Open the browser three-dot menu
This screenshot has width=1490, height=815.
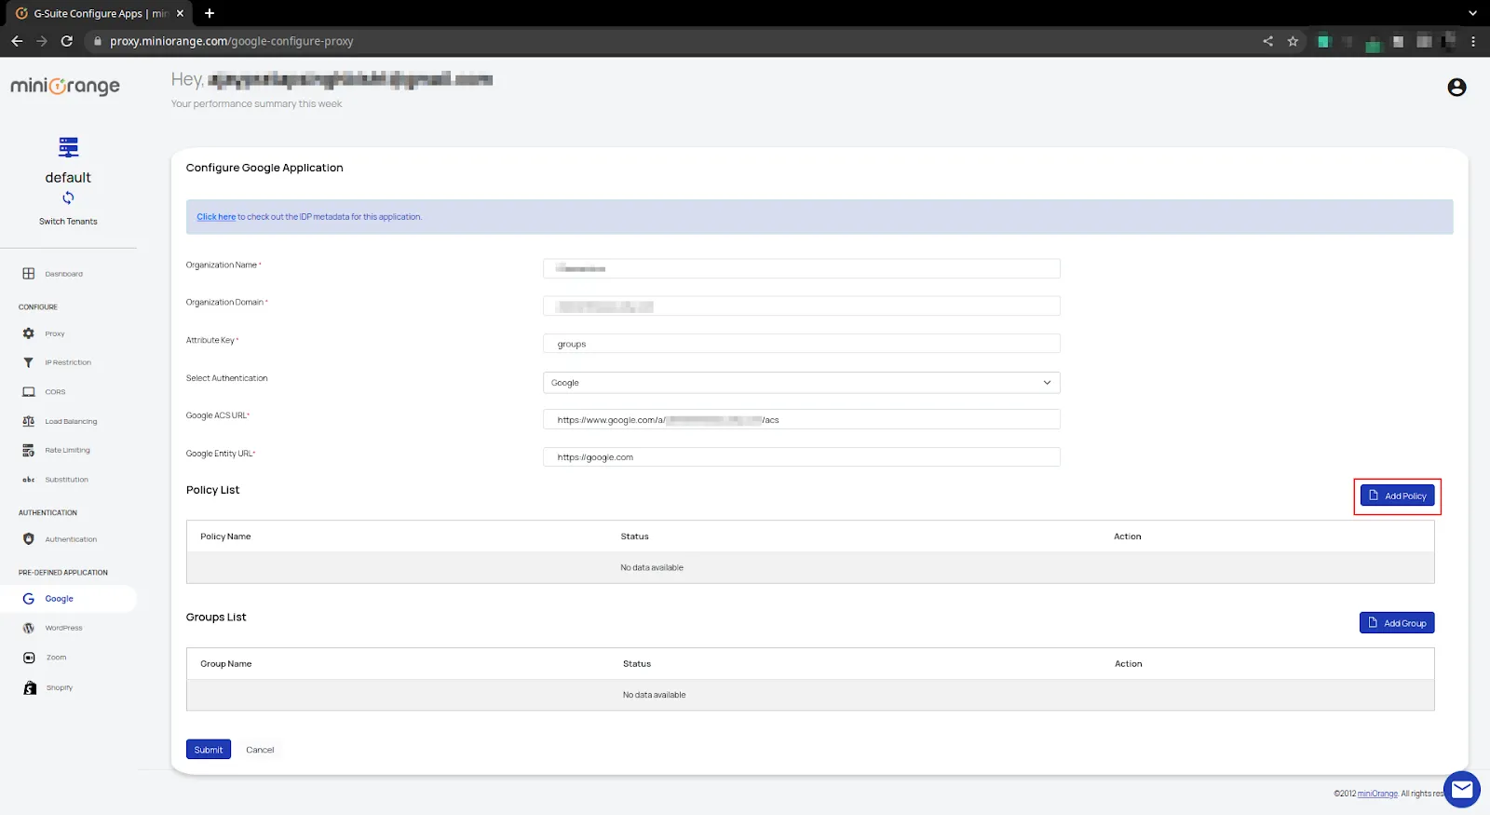click(x=1473, y=41)
